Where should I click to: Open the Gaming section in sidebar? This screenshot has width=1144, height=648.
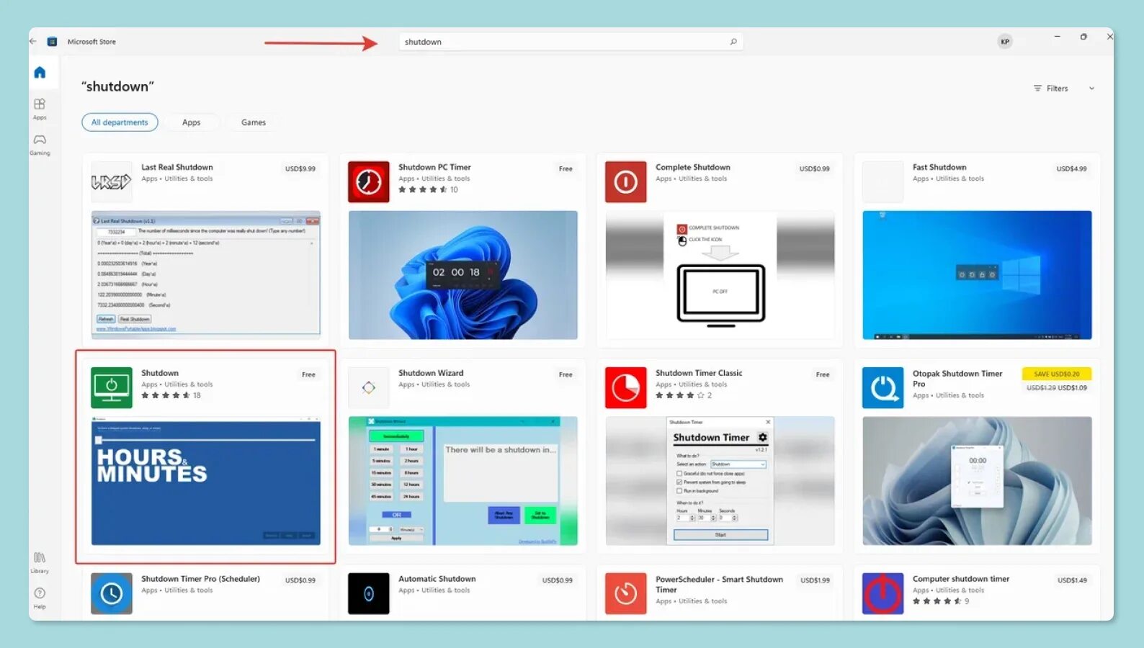pos(40,144)
